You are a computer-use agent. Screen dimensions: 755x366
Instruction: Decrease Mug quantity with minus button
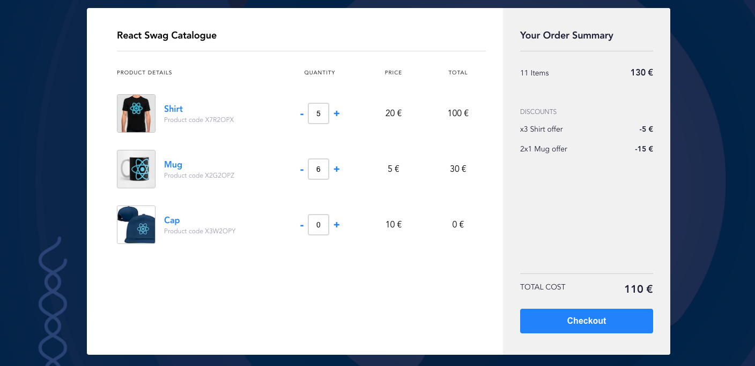pos(302,169)
